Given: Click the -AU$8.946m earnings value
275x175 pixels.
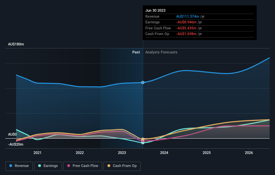Looking at the screenshot, I should [x=186, y=22].
